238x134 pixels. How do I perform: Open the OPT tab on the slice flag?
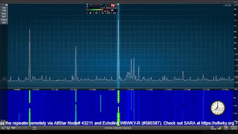[x=96, y=13]
